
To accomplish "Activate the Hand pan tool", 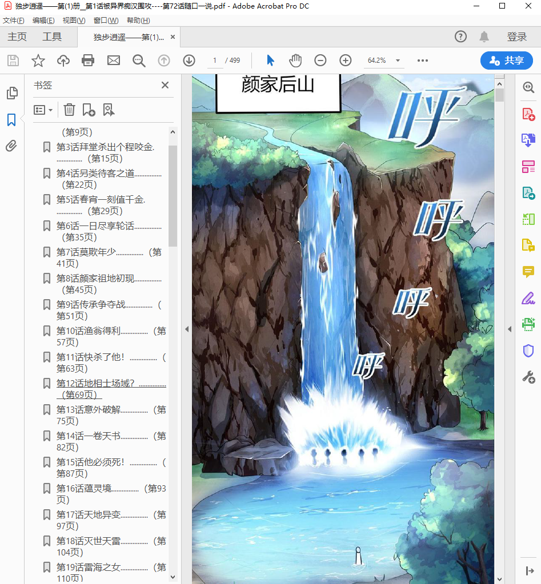I will pyautogui.click(x=295, y=61).
